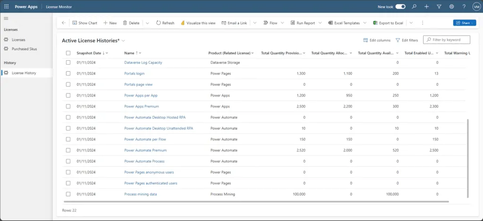The image size is (483, 221).
Task: Click New record command
Action: tap(110, 23)
